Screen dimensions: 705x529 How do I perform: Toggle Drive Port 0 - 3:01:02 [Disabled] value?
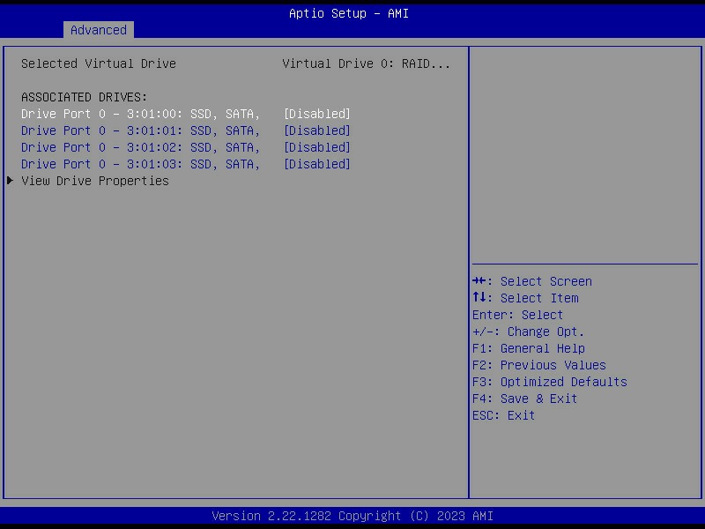coord(317,147)
